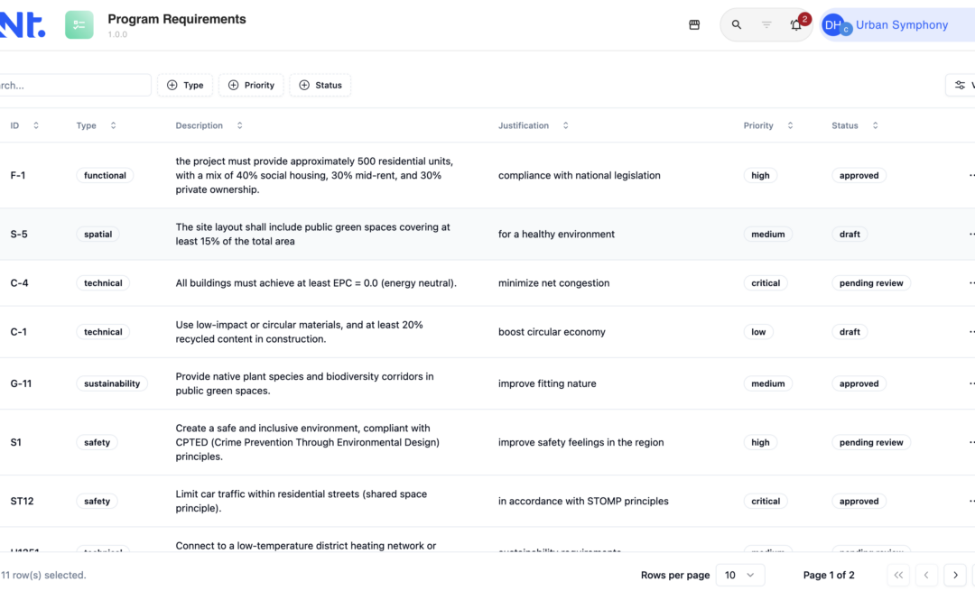Open row actions menu for ST12
This screenshot has width=975, height=609.
[971, 501]
